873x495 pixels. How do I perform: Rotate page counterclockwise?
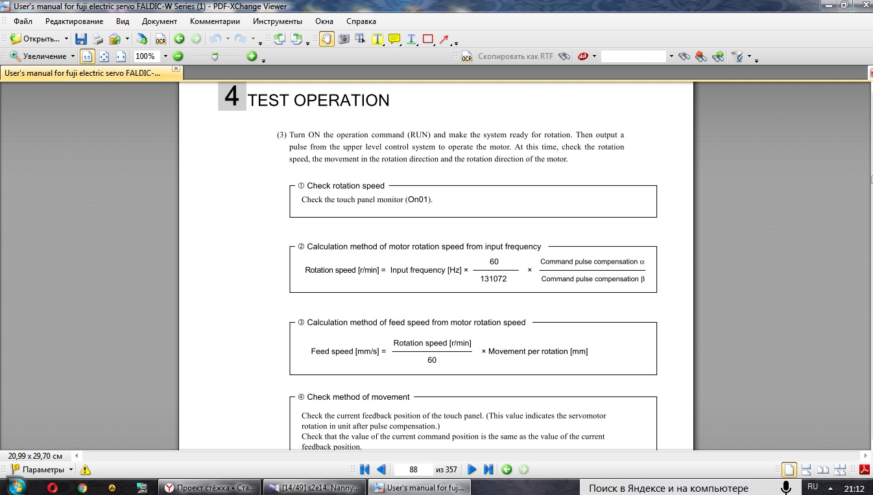pos(280,39)
